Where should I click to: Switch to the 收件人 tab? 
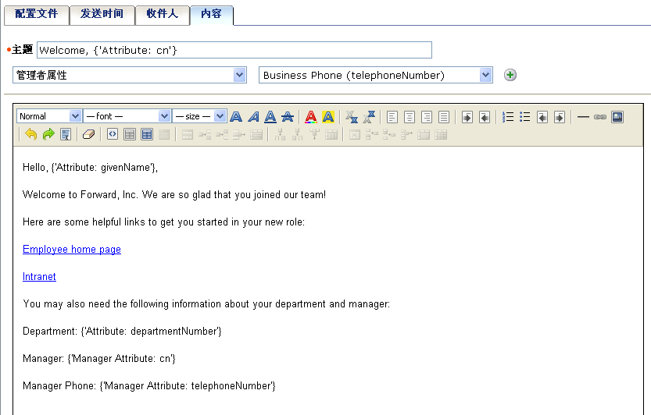click(163, 15)
